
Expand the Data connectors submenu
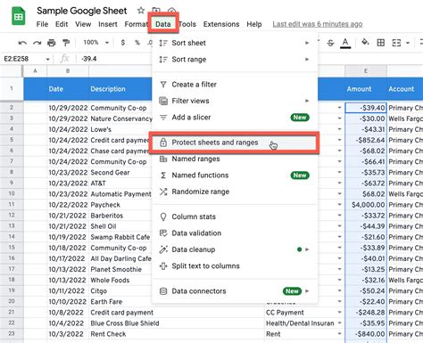pos(235,291)
